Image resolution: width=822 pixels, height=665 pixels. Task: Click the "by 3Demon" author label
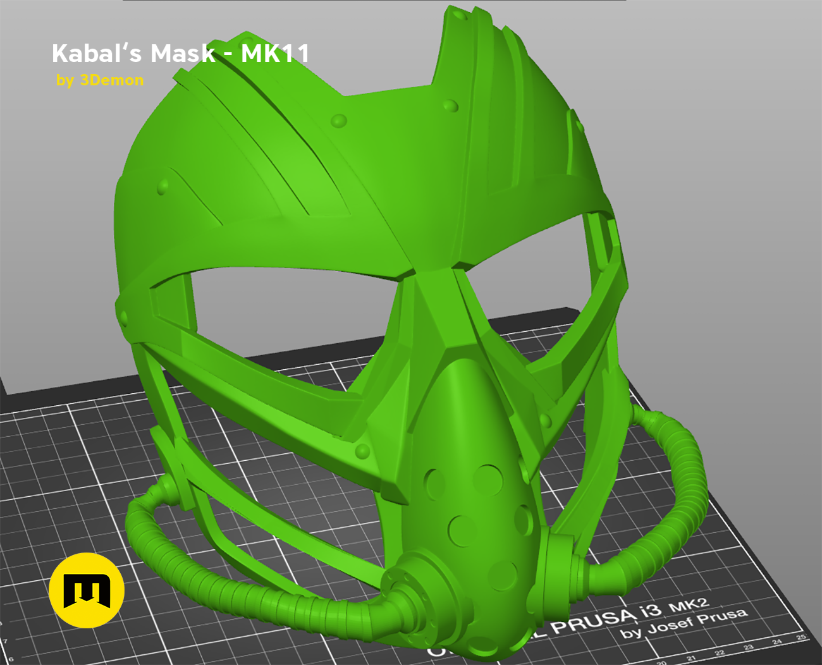pos(100,80)
